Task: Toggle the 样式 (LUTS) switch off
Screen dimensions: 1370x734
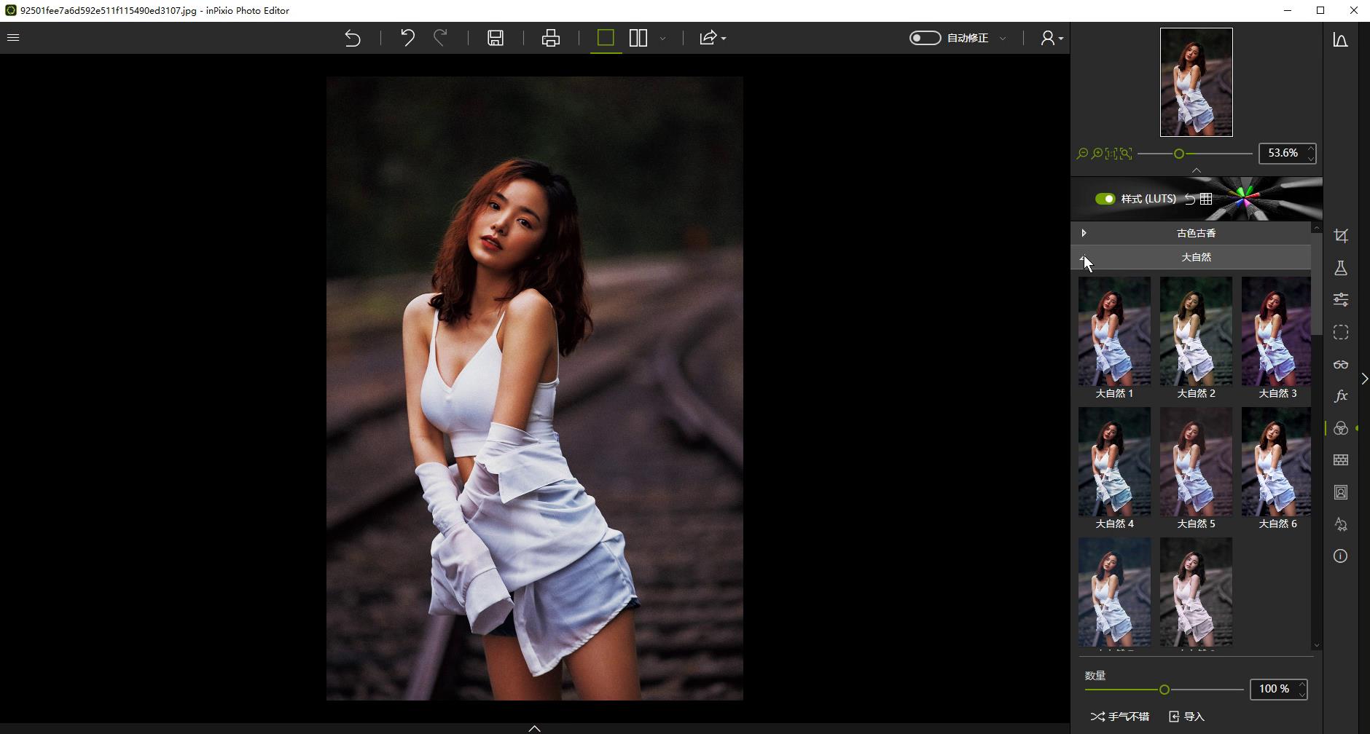Action: (1105, 199)
